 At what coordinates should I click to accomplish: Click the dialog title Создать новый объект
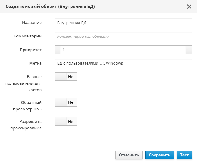50,7
